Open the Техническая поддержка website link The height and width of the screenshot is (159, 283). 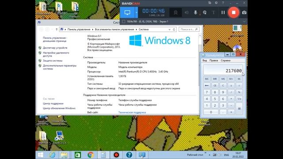(132, 112)
